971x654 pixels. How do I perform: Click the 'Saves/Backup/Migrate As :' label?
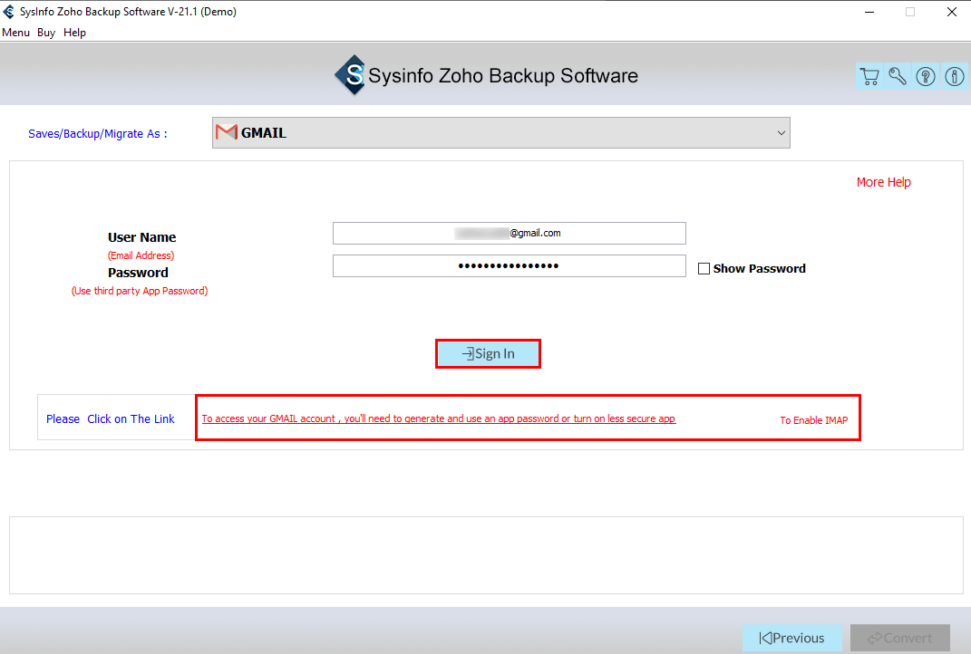pos(98,134)
